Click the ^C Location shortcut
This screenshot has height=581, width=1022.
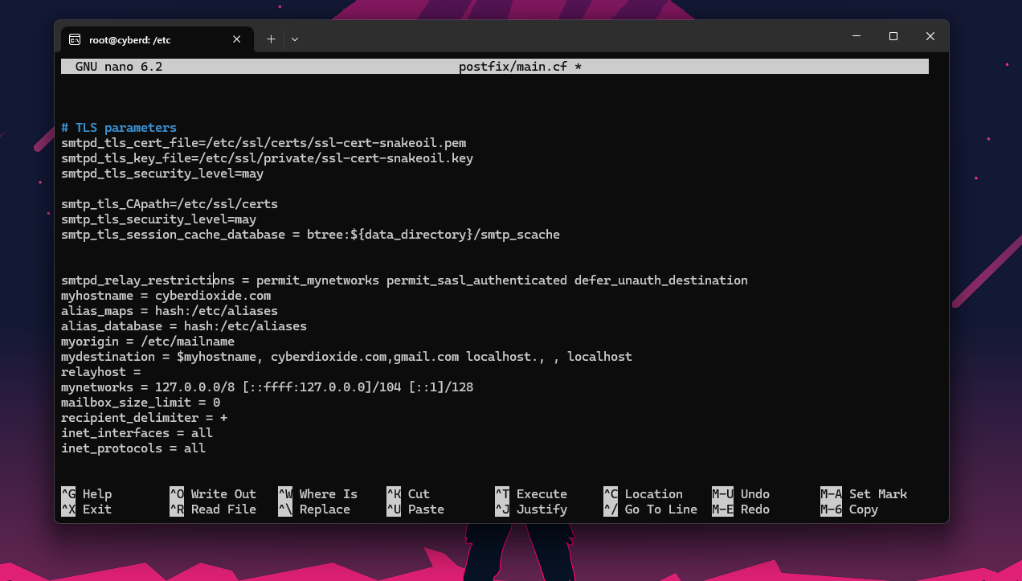[644, 494]
